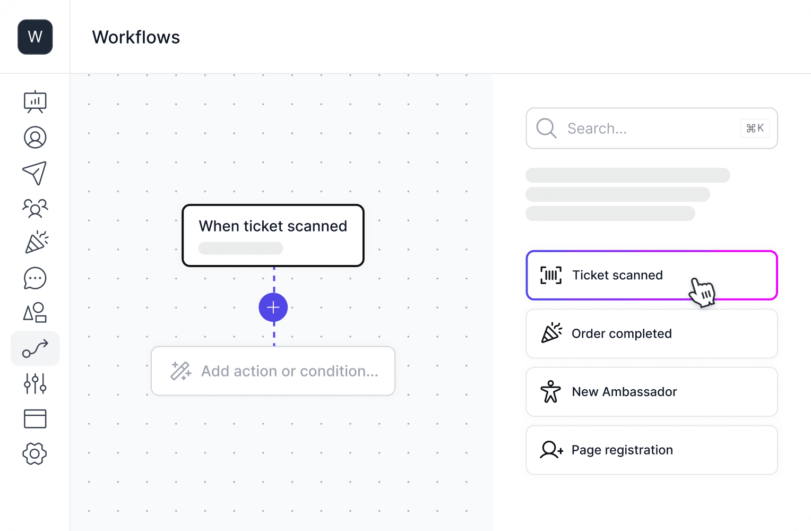
Task: Open the Add action or condition field
Action: 273,371
